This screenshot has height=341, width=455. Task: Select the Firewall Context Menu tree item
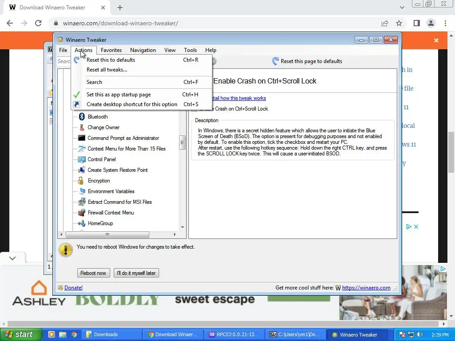(111, 213)
